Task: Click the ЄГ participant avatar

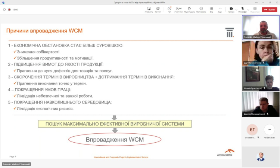Action: pyautogui.click(x=252, y=129)
